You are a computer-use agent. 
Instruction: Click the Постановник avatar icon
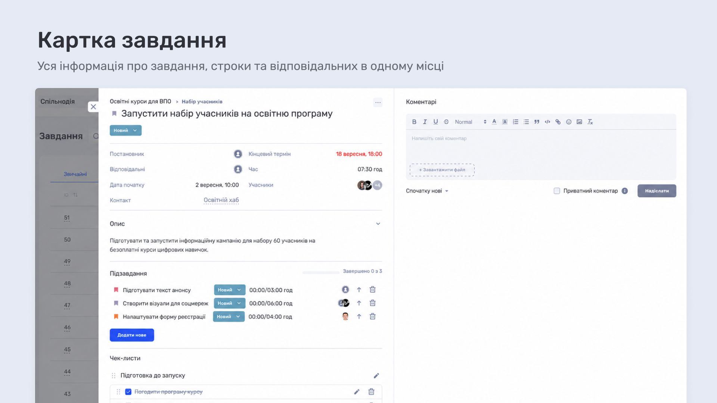tap(238, 154)
